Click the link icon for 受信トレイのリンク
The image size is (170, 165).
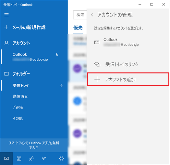pos(97,64)
